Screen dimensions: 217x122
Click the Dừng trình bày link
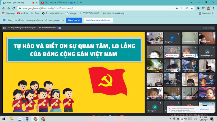point(208,28)
